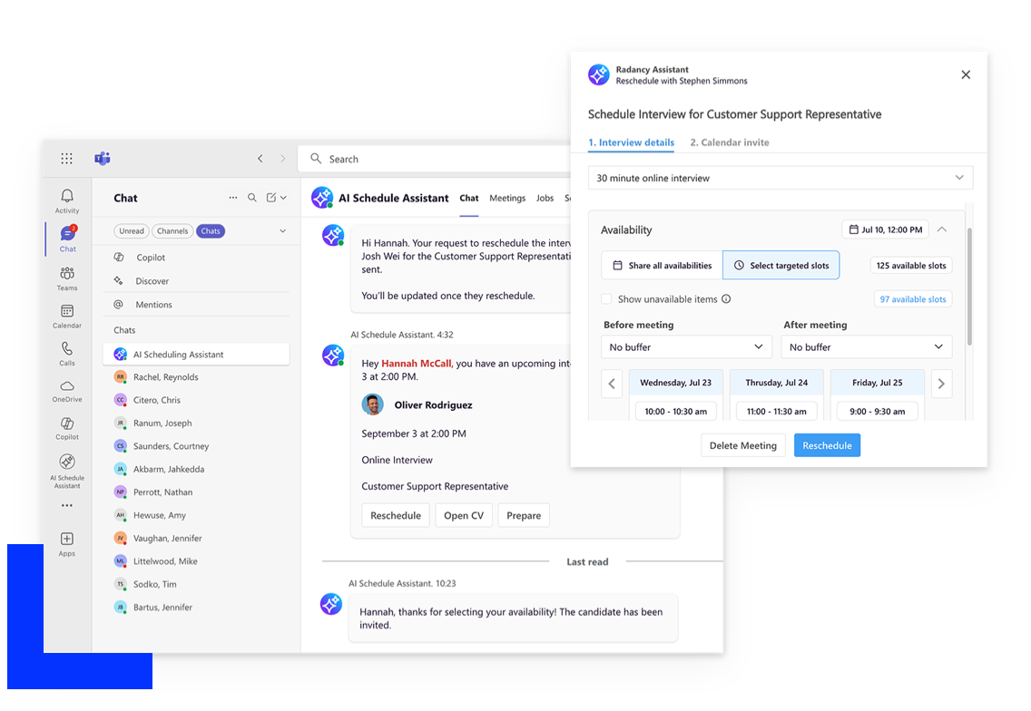Click the search icon in Chat header
This screenshot has height=711, width=1031.
(252, 198)
